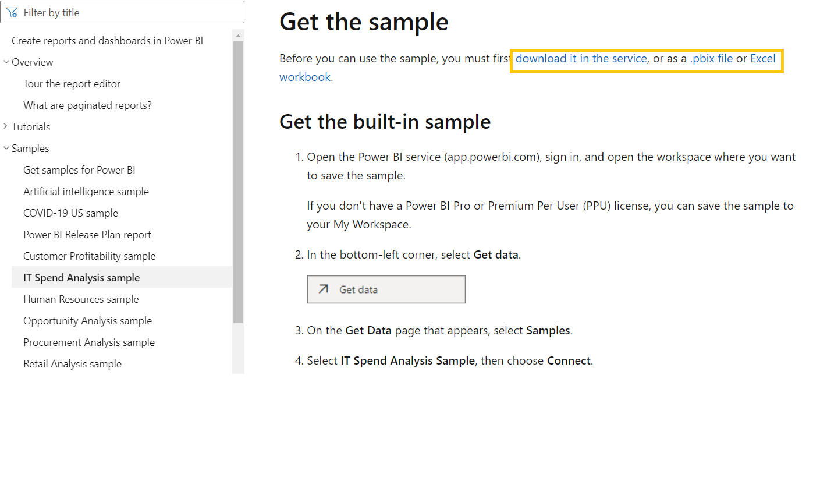Click the bold Samples text in step 3

coord(548,330)
